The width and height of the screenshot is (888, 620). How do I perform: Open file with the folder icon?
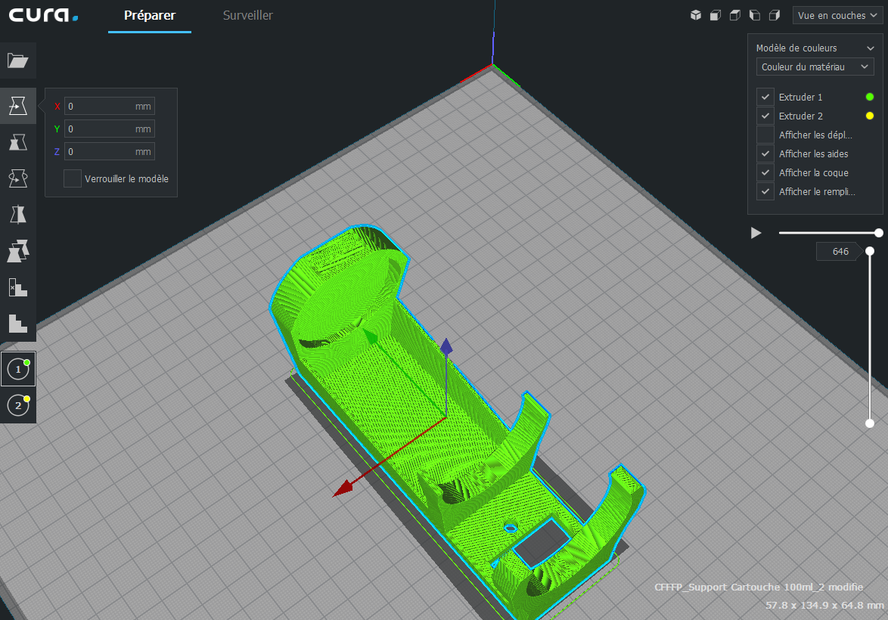pyautogui.click(x=17, y=60)
